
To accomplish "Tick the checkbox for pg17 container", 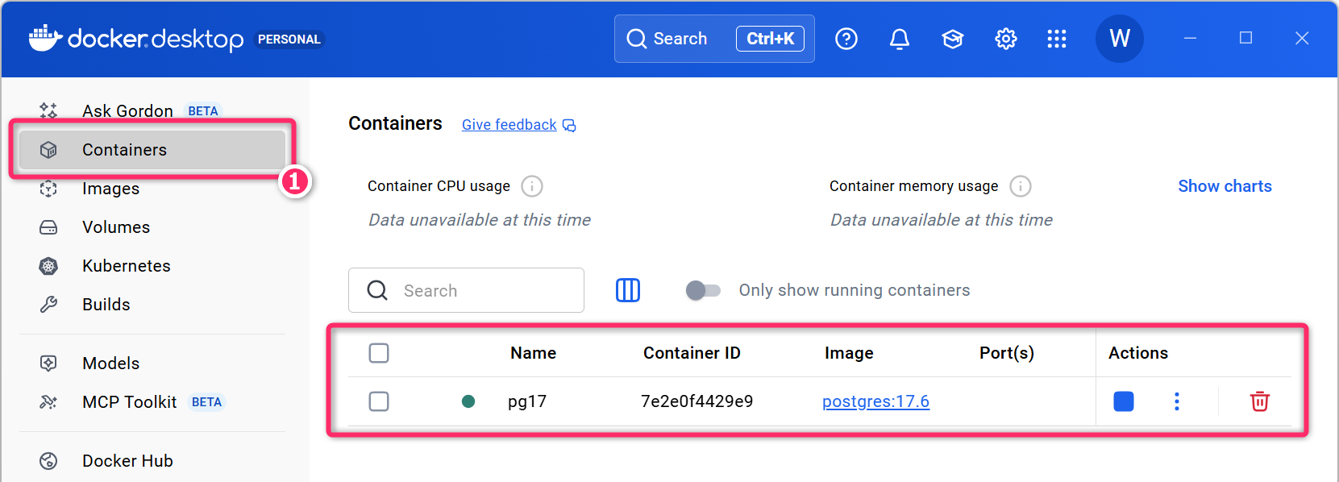I will click(x=379, y=401).
